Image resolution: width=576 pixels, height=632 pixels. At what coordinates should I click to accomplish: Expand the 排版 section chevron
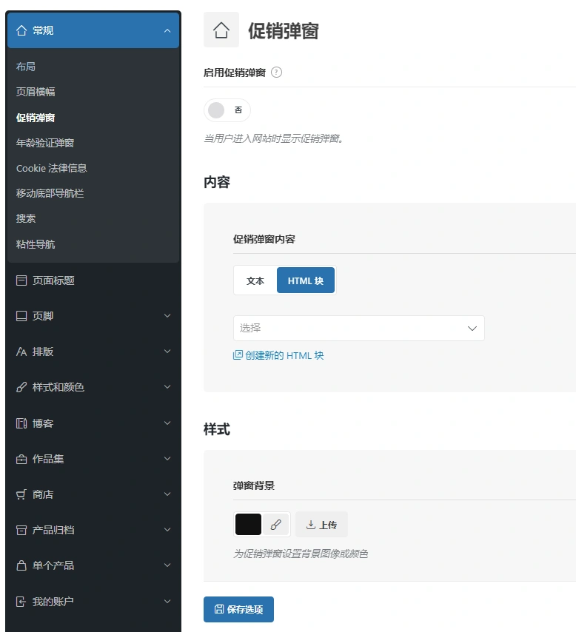click(x=167, y=351)
